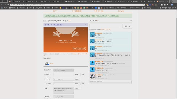
Task: Switch to the ライブ履歴 tab
Action: 77,11
